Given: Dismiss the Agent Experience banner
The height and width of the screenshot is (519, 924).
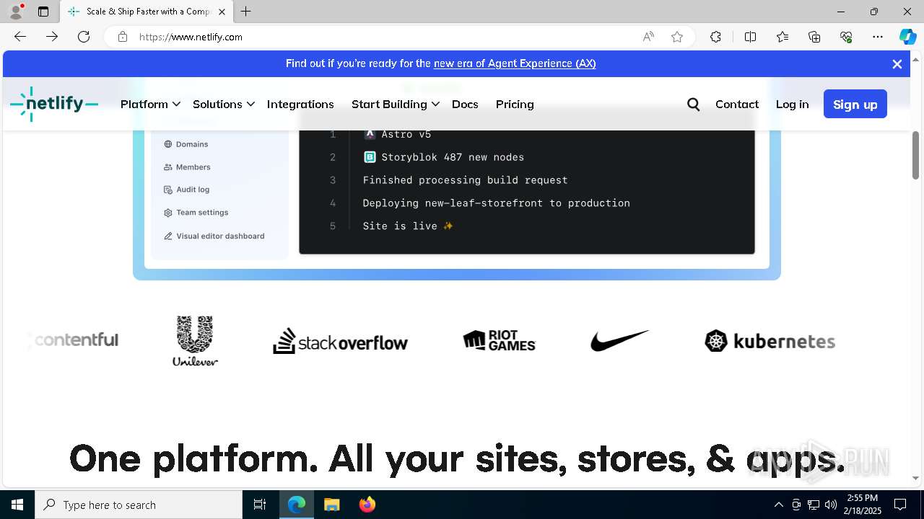Looking at the screenshot, I should [897, 64].
